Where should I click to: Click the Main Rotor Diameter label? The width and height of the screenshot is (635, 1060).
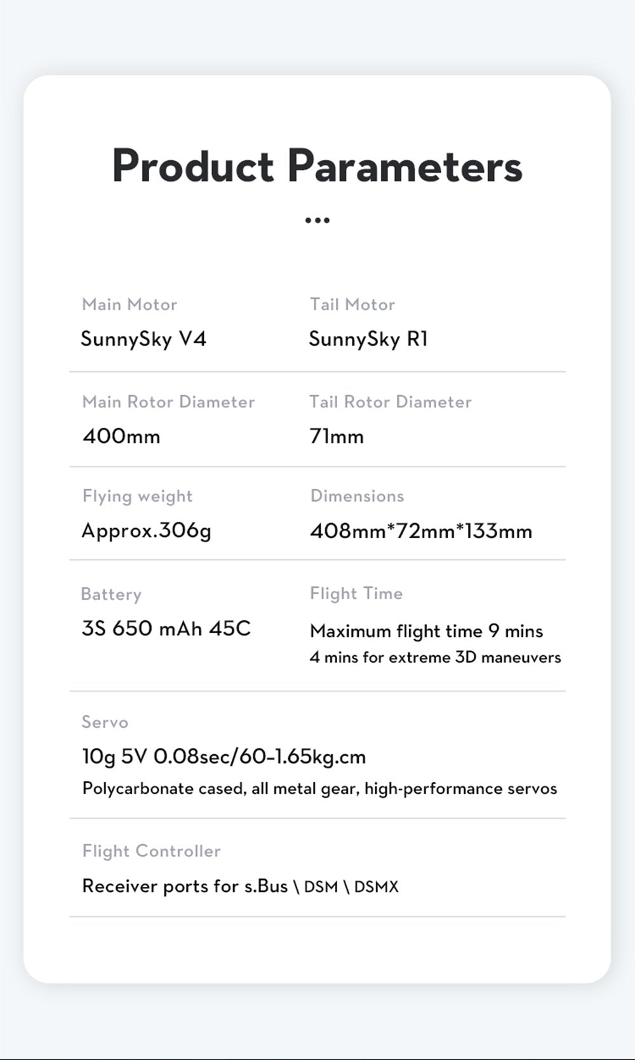pos(168,402)
